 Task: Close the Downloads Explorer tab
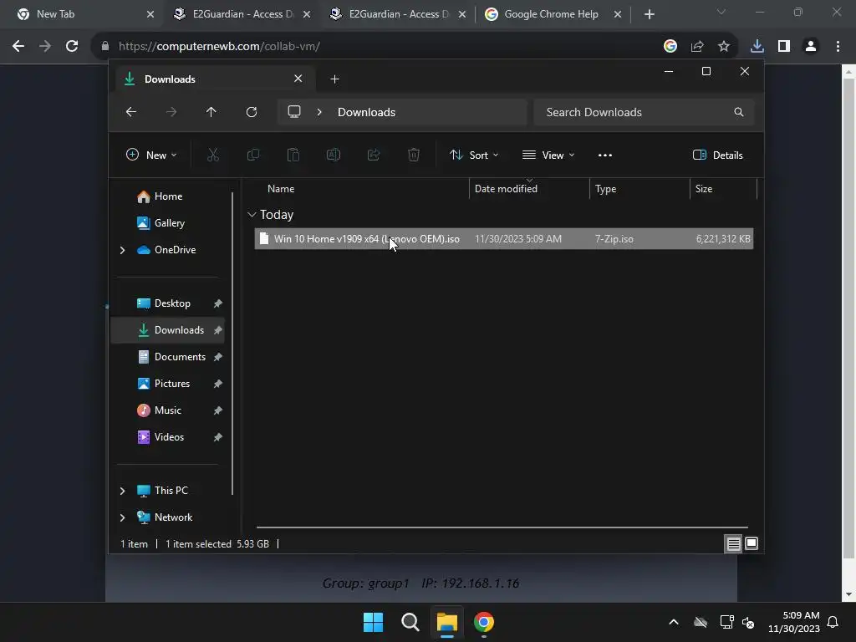pyautogui.click(x=298, y=79)
